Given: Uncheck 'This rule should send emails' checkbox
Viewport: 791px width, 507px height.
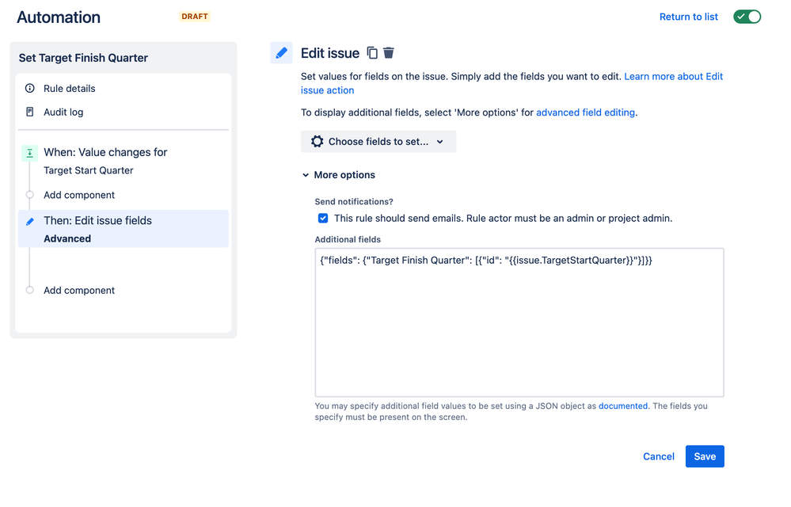Looking at the screenshot, I should coord(323,219).
